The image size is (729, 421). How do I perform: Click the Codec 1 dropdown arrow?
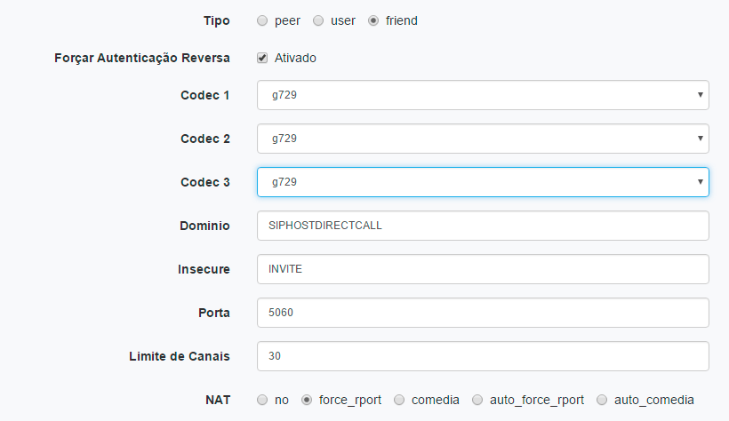pos(701,95)
